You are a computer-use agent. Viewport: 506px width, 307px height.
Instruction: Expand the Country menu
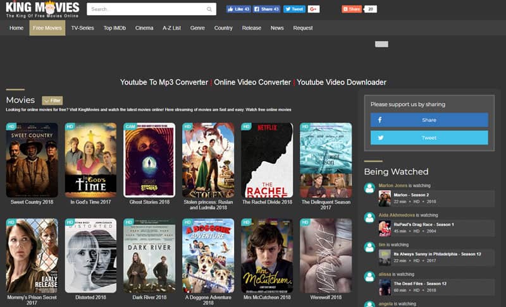click(223, 28)
